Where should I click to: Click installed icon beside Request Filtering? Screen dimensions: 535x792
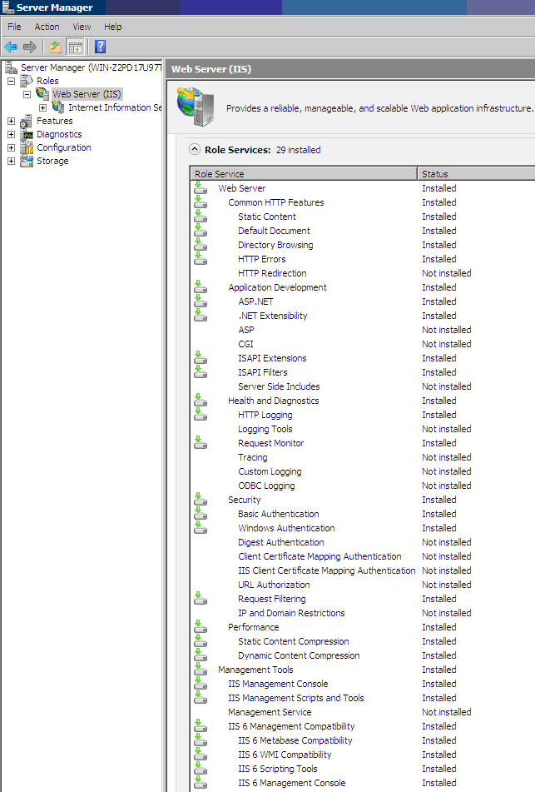201,598
